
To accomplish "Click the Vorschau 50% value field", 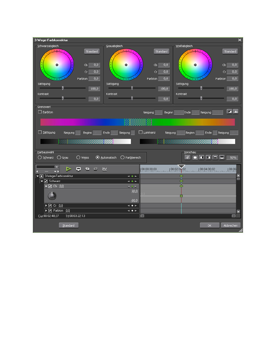I will pos(232,158).
